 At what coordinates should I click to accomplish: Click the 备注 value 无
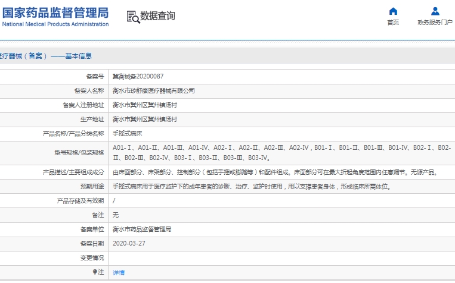(x=116, y=215)
